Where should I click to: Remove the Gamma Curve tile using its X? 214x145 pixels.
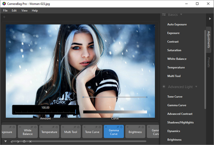(106, 127)
